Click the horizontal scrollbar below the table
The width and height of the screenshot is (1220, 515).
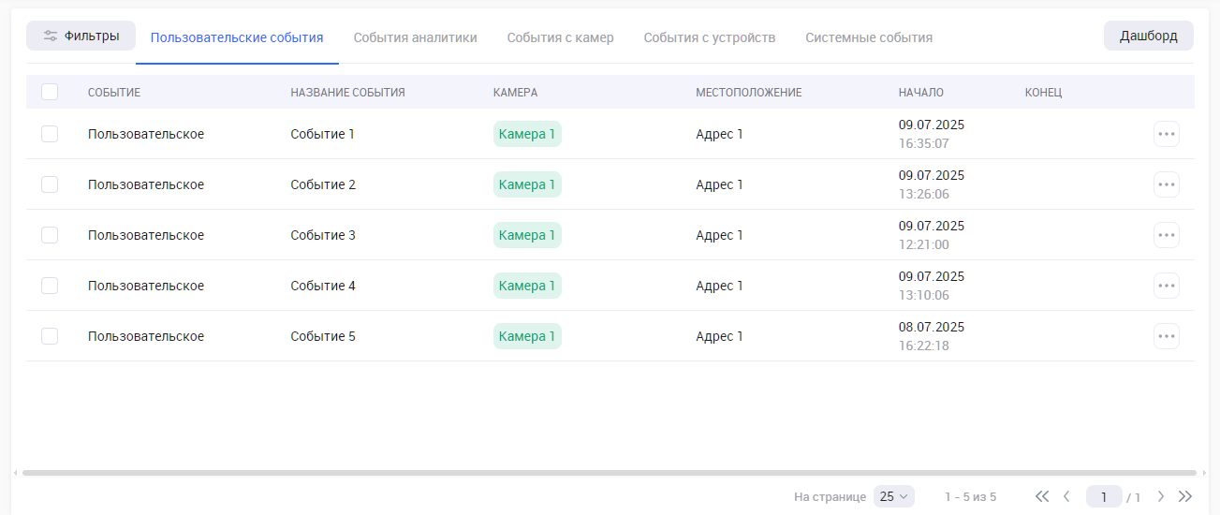click(x=609, y=473)
